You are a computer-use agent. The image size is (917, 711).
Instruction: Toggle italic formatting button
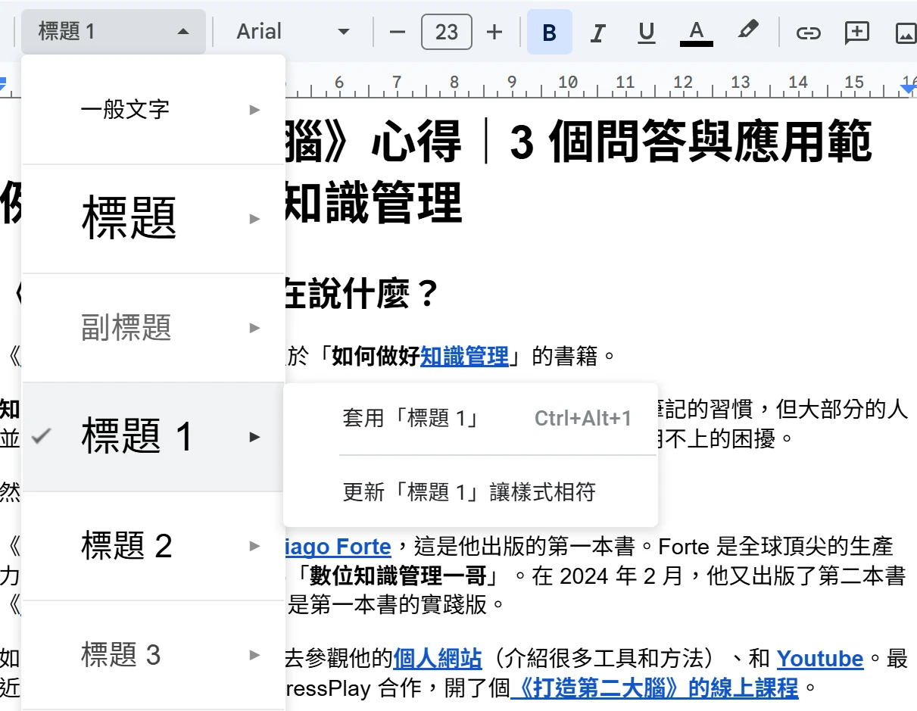(x=598, y=32)
